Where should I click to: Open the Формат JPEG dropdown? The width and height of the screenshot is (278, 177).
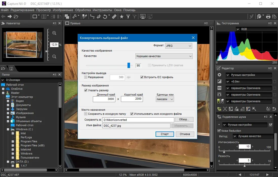tap(179, 46)
